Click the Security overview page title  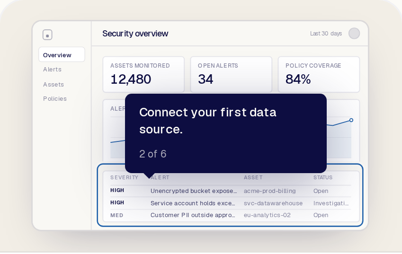(135, 34)
